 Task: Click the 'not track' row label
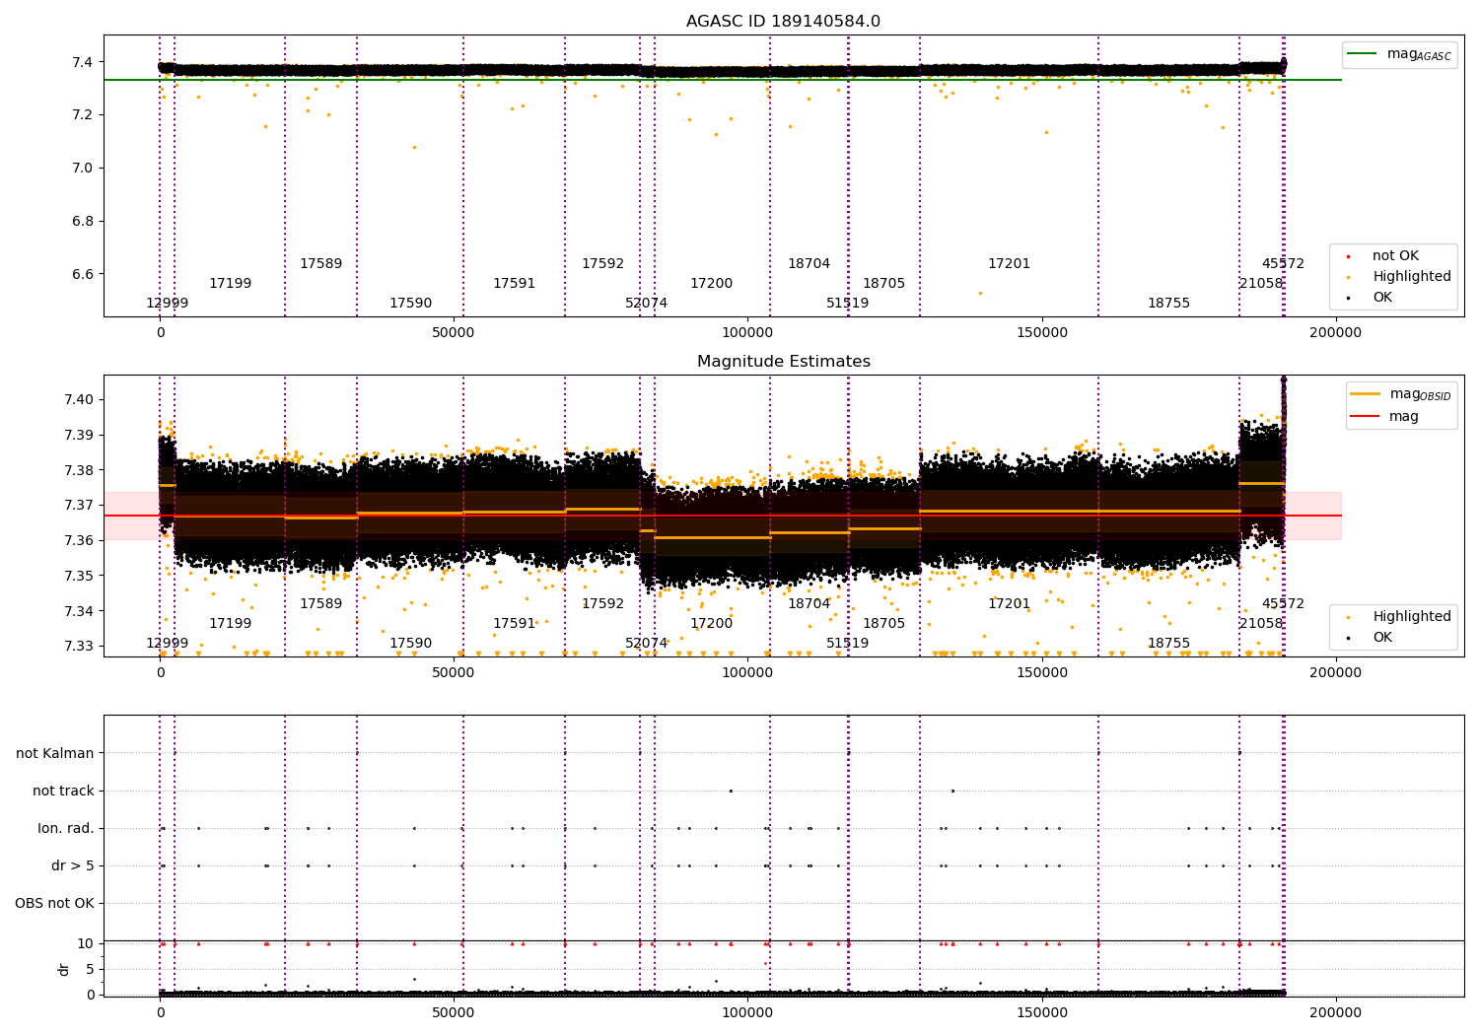click(63, 791)
